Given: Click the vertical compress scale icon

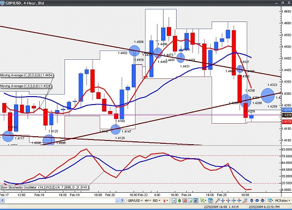Looking at the screenshot, I should [234, 201].
